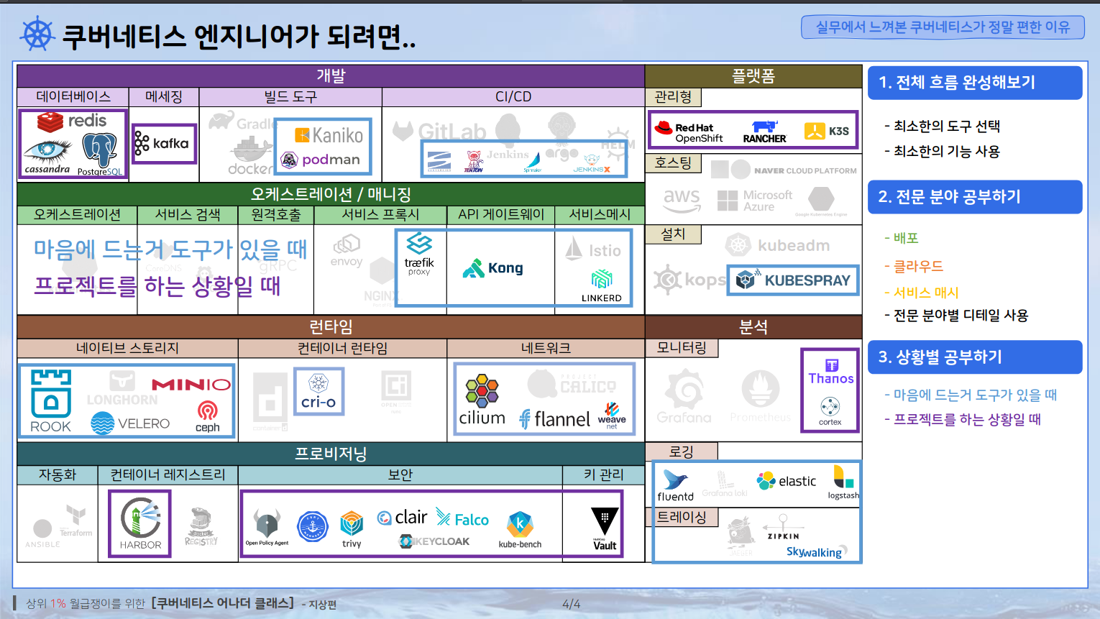Click the 'CI/CD' column label
1100x619 pixels.
click(x=513, y=97)
